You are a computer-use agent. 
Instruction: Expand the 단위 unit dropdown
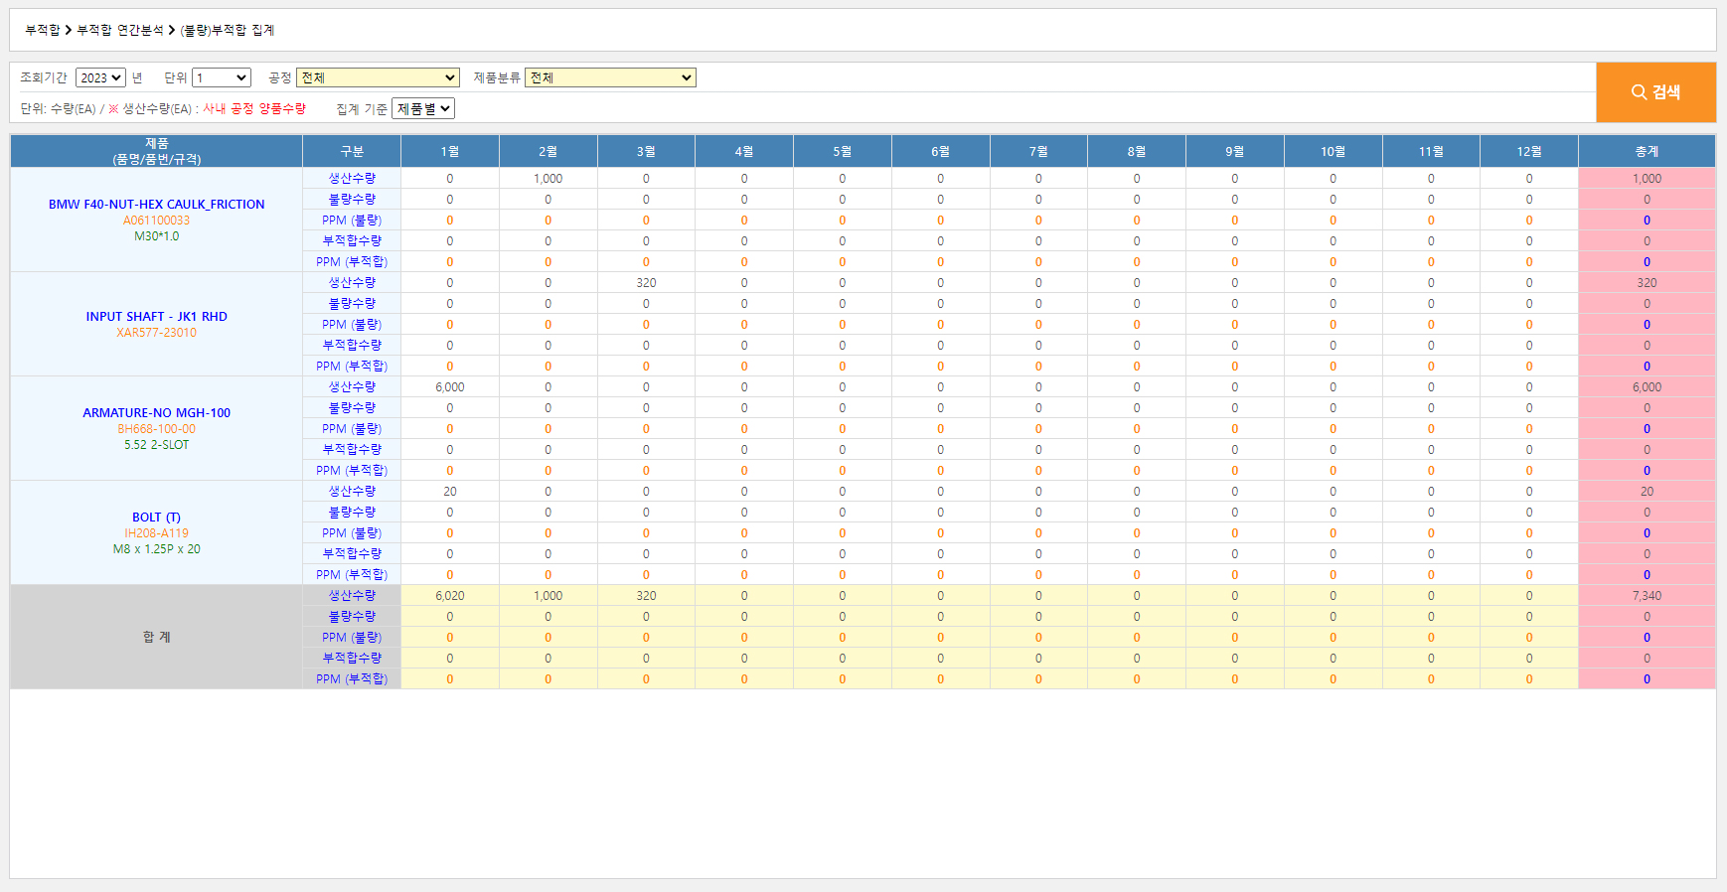pyautogui.click(x=221, y=77)
